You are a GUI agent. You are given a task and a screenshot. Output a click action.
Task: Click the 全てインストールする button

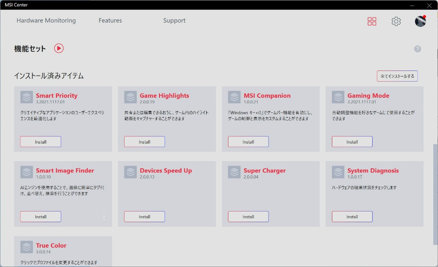click(397, 76)
